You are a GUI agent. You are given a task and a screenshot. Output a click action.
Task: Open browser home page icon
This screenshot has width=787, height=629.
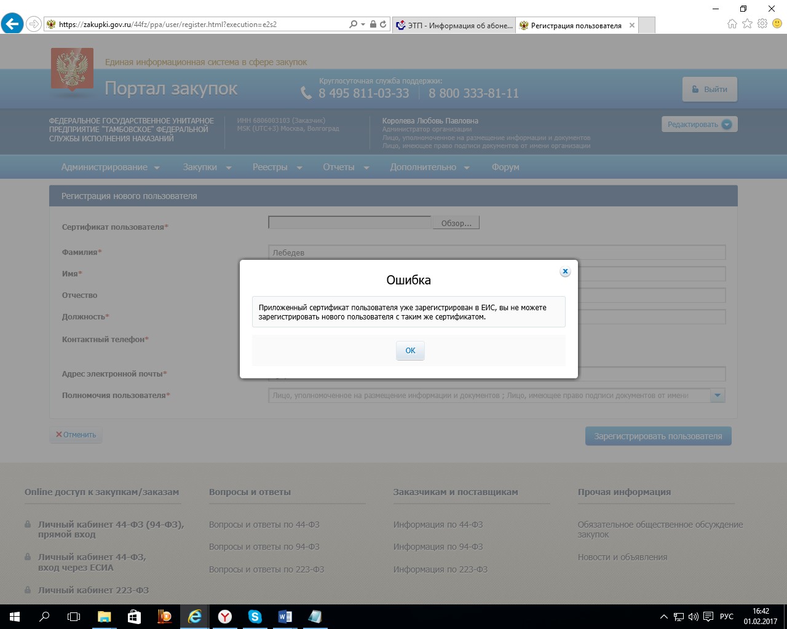(732, 24)
